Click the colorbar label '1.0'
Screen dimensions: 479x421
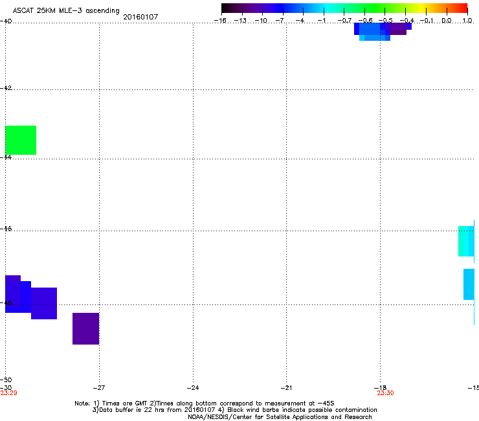pyautogui.click(x=467, y=21)
